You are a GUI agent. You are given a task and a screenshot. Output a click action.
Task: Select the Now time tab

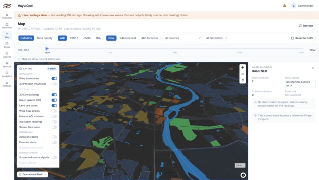pyautogui.click(x=111, y=38)
